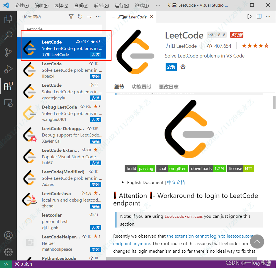This screenshot has height=268, width=276.
Task: Install LeetCode Extension Pack by bat67
Action: (96, 163)
